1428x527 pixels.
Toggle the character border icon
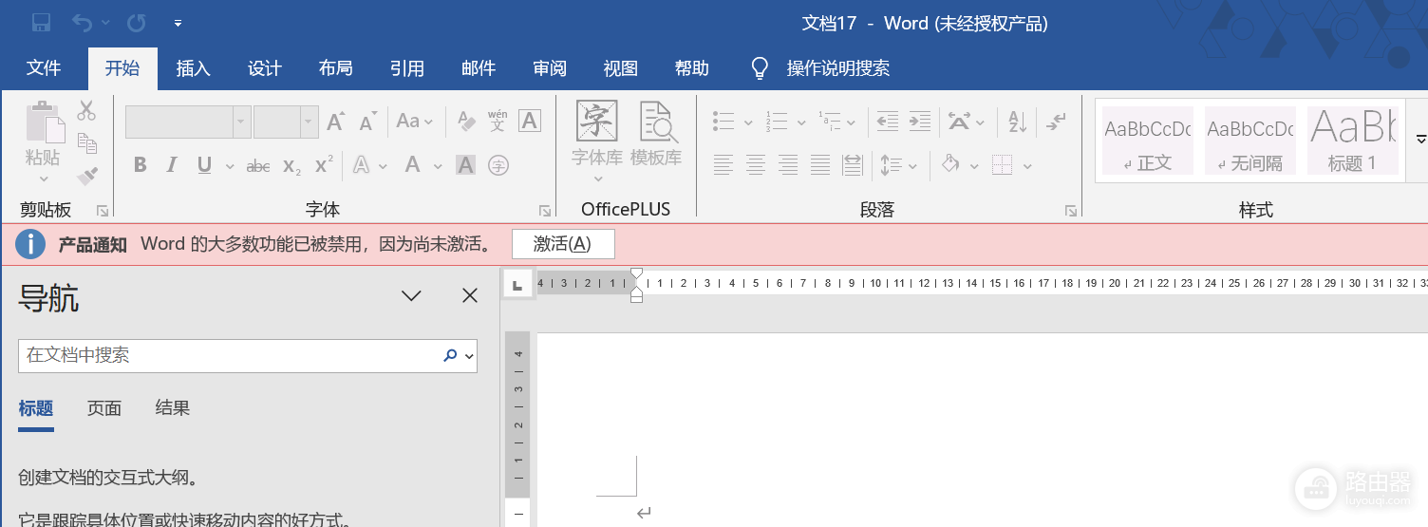coord(530,122)
